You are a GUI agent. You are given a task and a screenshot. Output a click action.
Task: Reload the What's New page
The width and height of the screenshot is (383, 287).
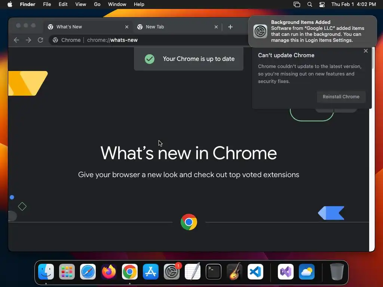pyautogui.click(x=40, y=40)
